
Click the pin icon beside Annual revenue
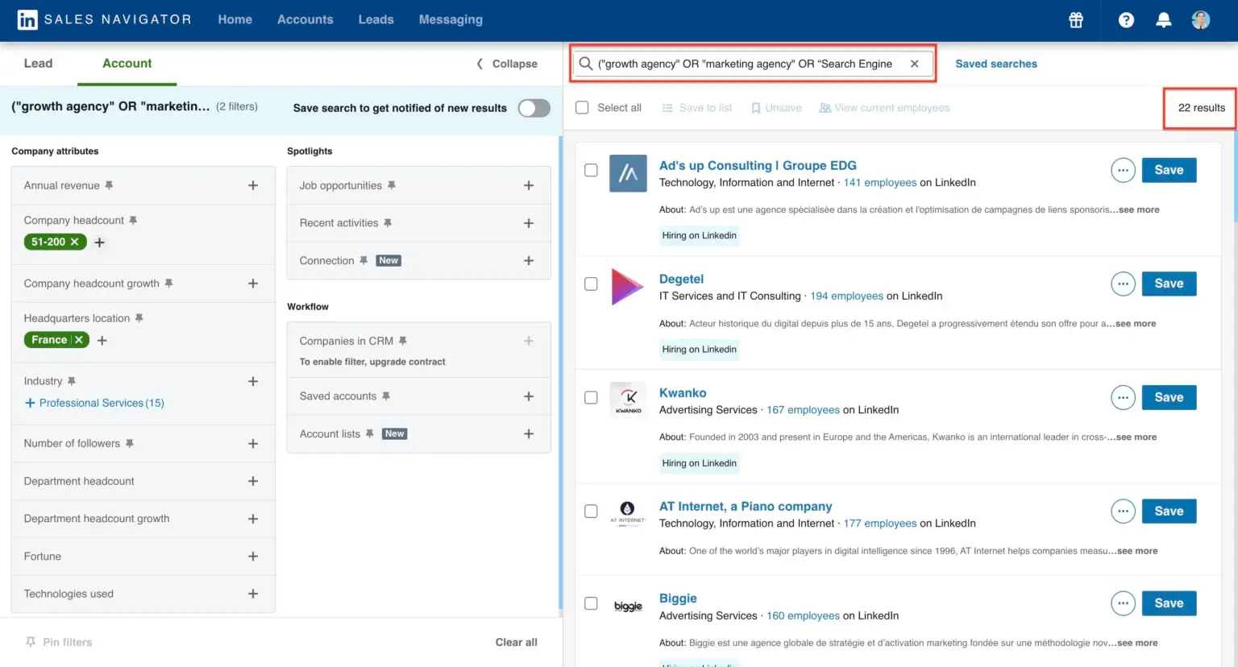pyautogui.click(x=109, y=185)
